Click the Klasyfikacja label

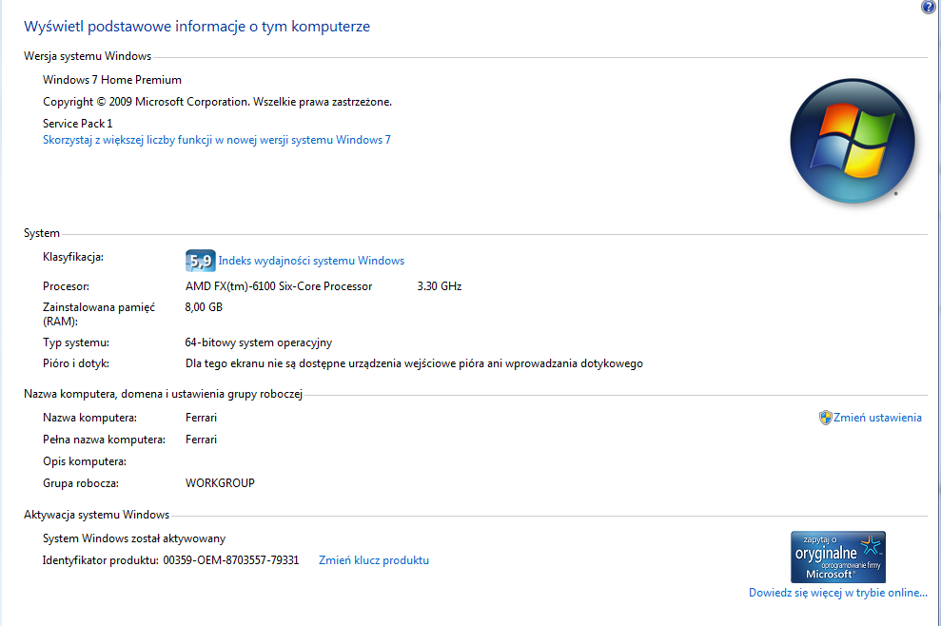[73, 257]
